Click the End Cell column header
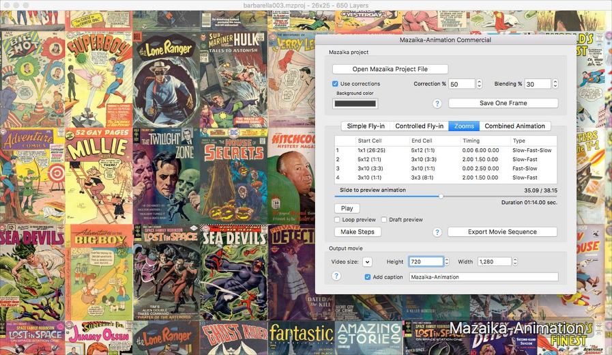612x355 pixels. (x=422, y=141)
